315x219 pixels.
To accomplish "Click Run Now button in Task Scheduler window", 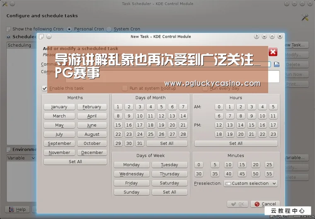I will 296,75.
